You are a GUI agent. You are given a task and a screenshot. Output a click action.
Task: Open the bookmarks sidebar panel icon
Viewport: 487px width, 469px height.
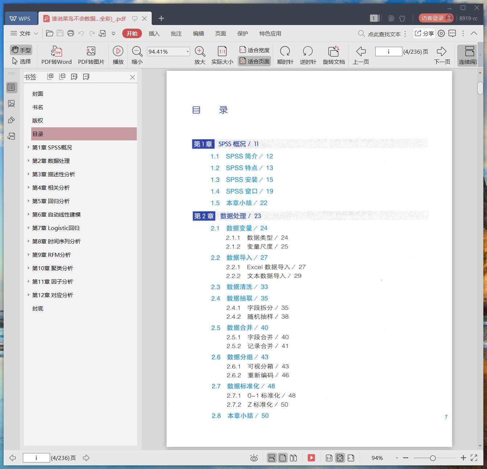[11, 87]
